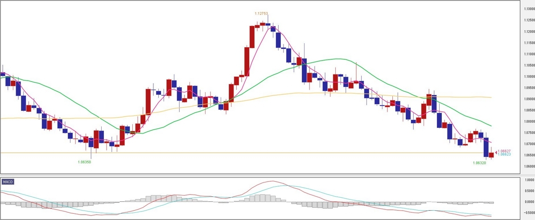535x220 pixels.
Task: Click the MACD indicator label
Action: (x=8, y=182)
